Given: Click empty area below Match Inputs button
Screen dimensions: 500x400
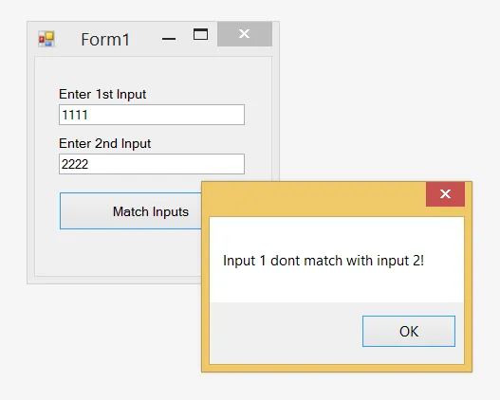Looking at the screenshot, I should point(118,253).
